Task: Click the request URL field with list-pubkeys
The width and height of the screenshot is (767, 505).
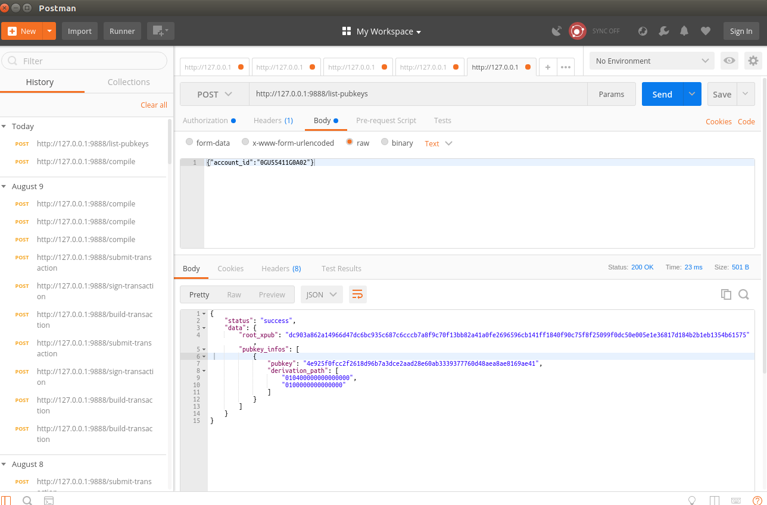Action: coord(418,94)
